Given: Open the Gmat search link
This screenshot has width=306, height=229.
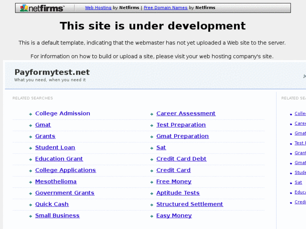Looking at the screenshot, I should click(43, 125).
